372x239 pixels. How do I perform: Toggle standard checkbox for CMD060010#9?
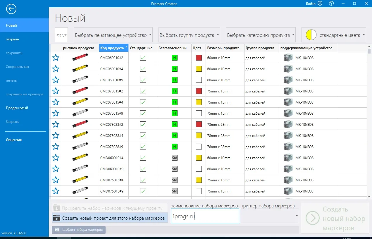[x=143, y=169]
